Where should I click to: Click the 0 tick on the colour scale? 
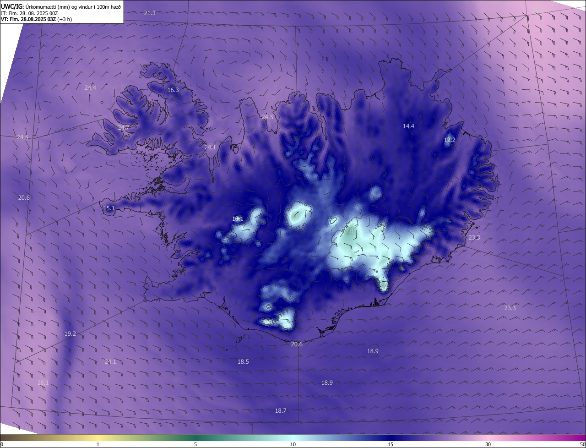pyautogui.click(x=2, y=444)
